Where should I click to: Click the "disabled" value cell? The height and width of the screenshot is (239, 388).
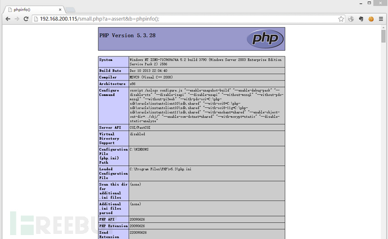pos(206,138)
